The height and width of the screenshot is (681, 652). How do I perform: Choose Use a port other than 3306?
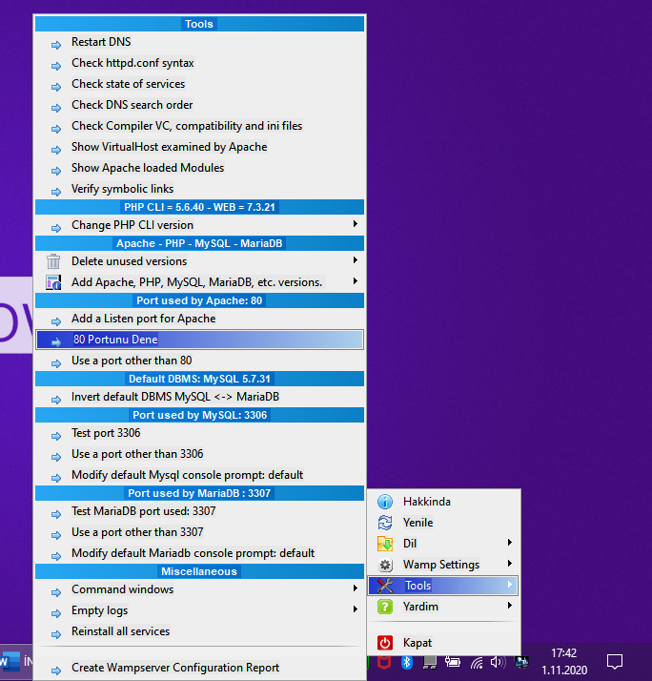point(199,454)
